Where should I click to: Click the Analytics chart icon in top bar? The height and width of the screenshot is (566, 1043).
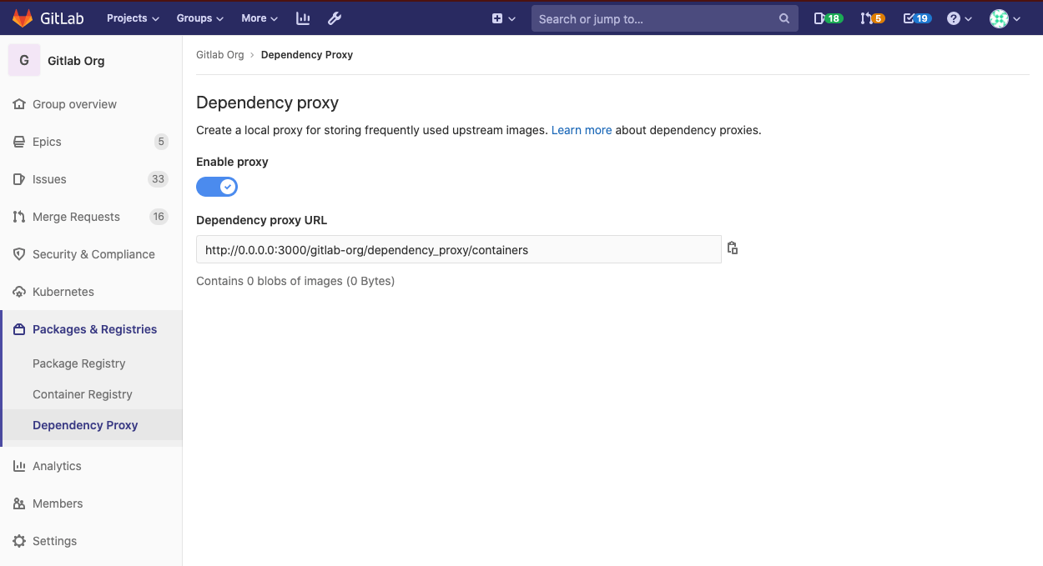[302, 18]
